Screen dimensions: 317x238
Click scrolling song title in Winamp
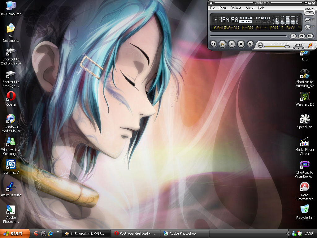click(x=257, y=28)
